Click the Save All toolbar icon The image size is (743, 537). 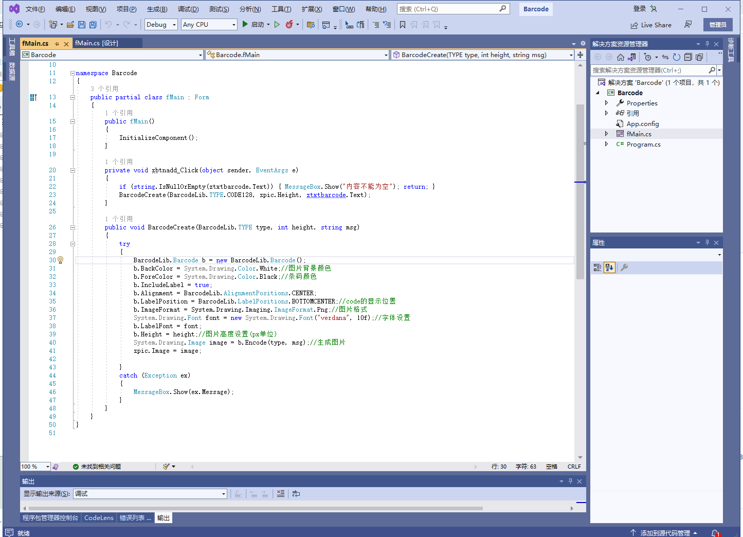click(93, 24)
